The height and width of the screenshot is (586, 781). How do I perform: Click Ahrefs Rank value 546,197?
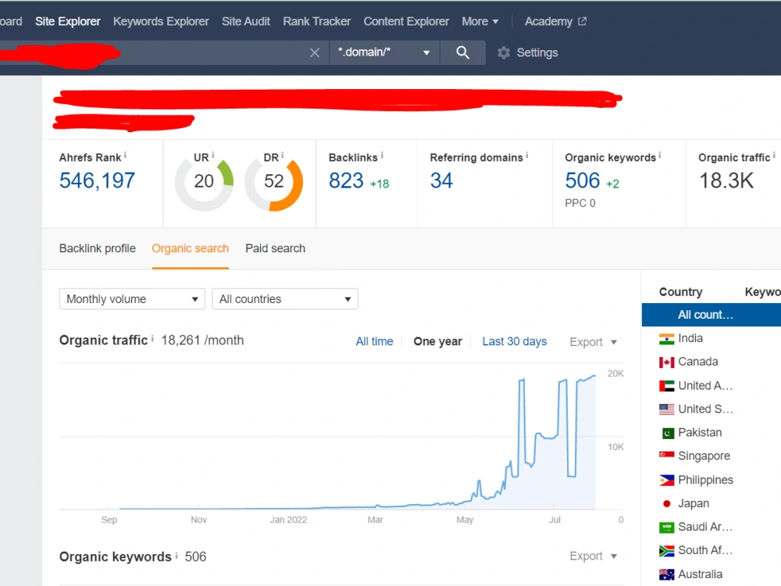click(x=97, y=180)
